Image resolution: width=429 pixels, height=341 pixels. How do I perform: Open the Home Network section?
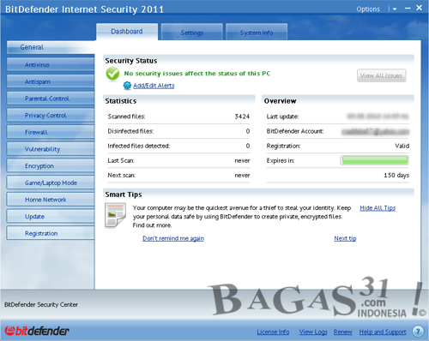pyautogui.click(x=51, y=200)
